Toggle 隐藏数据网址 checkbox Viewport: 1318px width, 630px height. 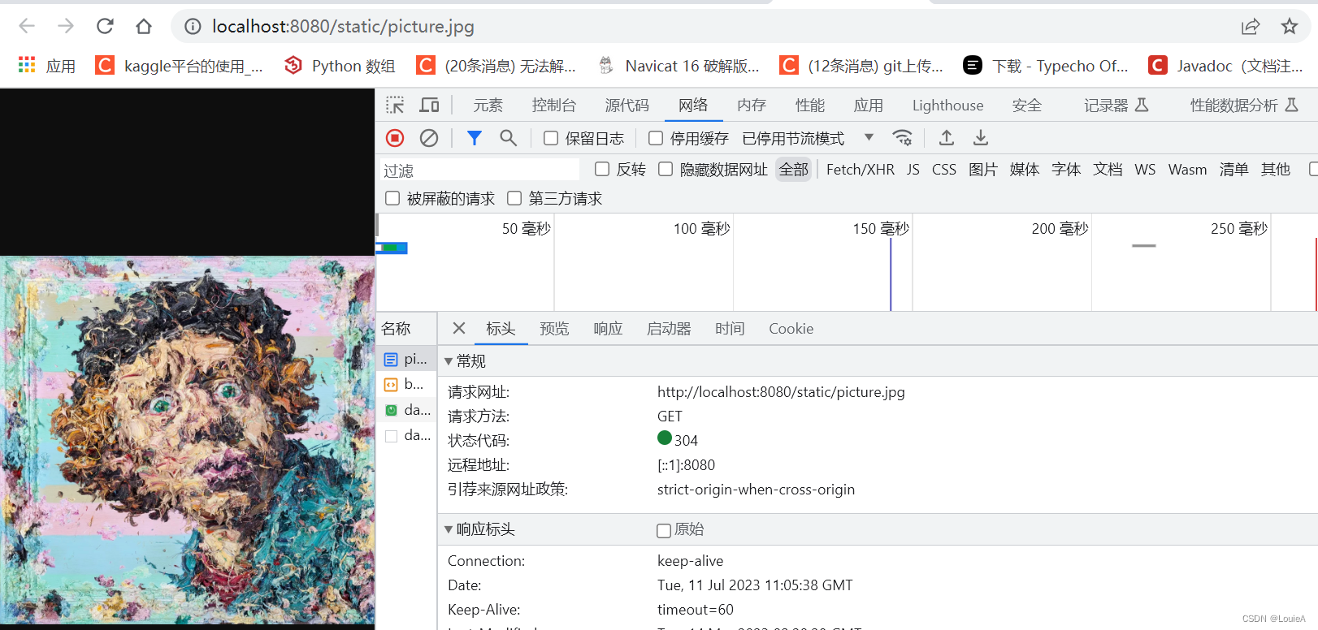666,169
